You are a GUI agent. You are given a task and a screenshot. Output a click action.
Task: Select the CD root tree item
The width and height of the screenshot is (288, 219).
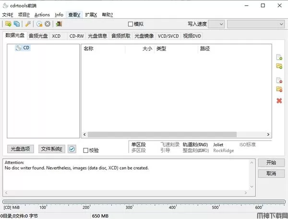pos(23,48)
